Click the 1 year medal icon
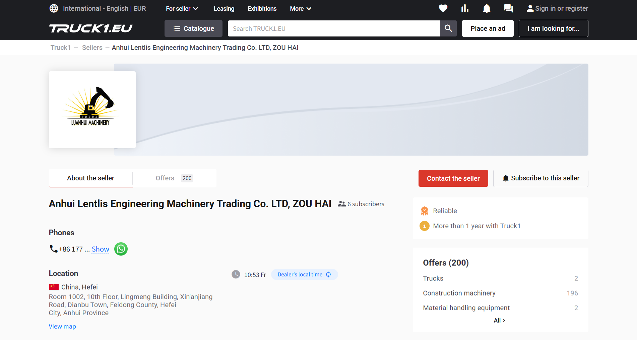Screen dimensions: 637x340 pos(425,226)
